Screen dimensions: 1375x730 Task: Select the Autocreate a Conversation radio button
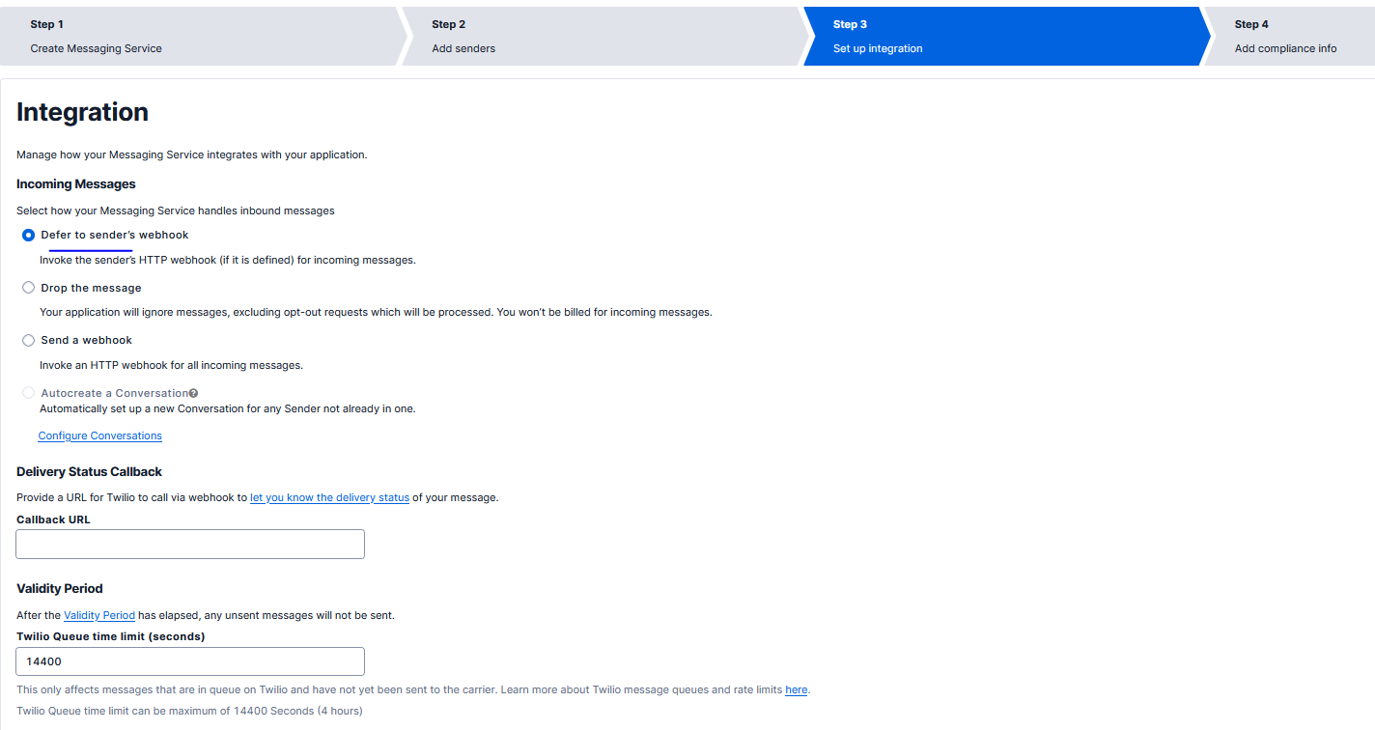click(29, 393)
